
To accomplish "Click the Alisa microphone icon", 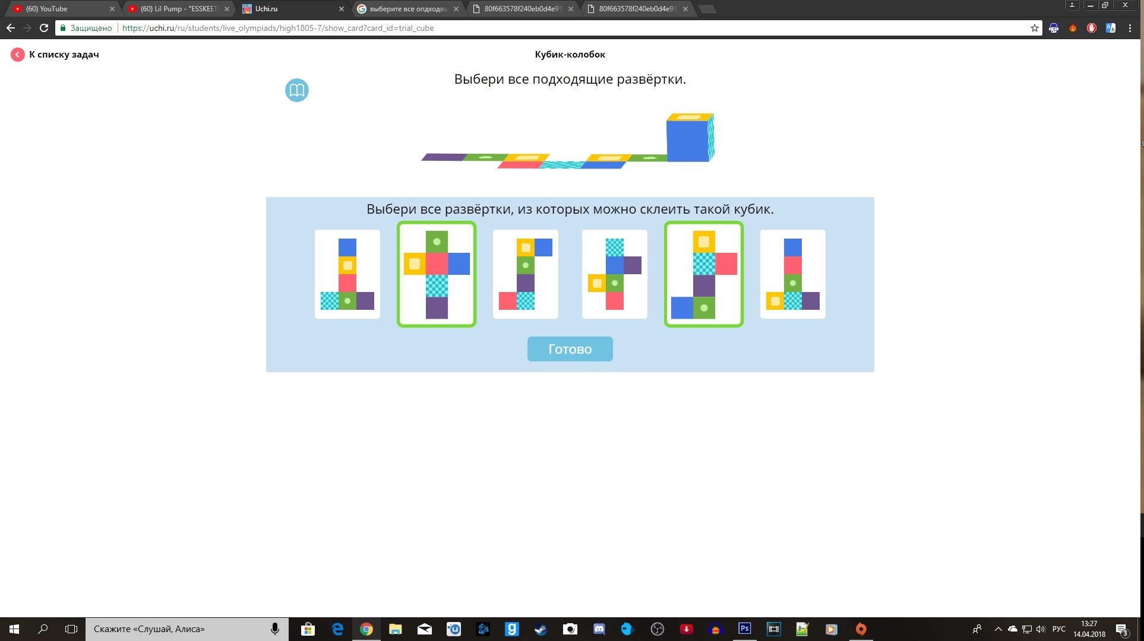I will pos(275,629).
